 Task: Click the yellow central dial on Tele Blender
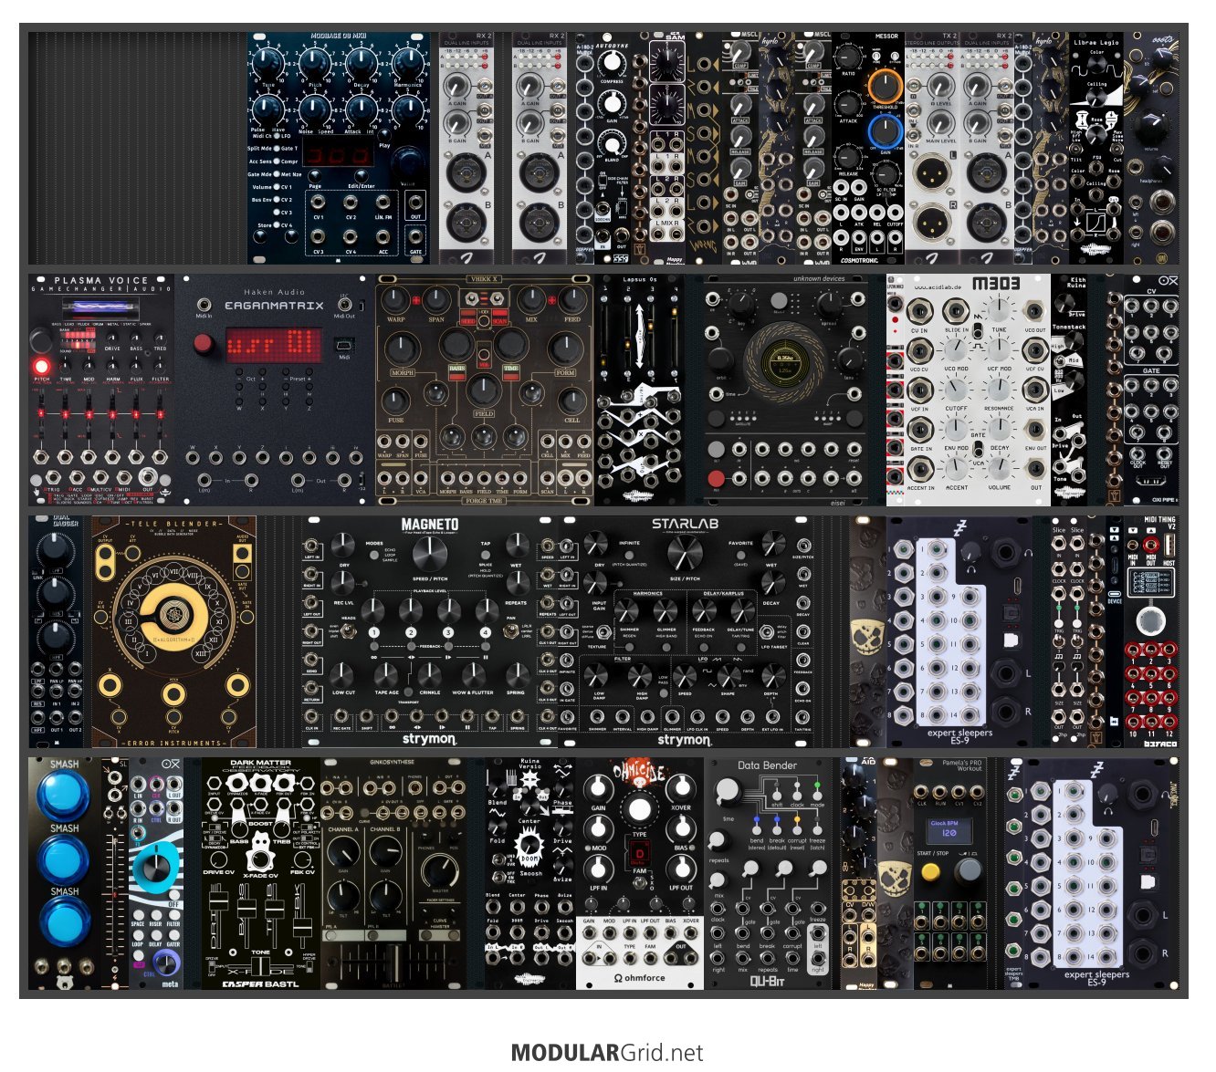[x=173, y=618]
